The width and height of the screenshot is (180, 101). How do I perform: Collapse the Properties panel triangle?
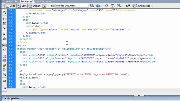(x=5, y=98)
